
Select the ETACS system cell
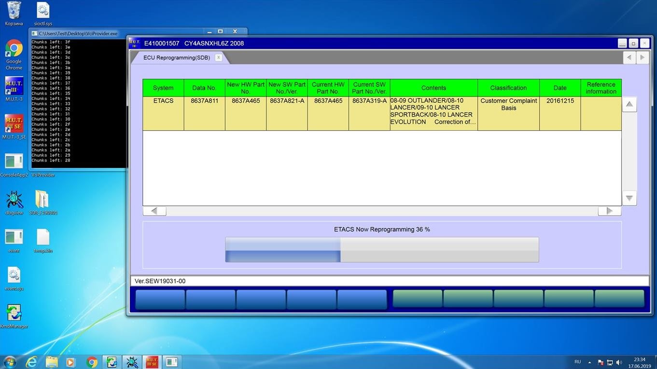click(x=163, y=113)
